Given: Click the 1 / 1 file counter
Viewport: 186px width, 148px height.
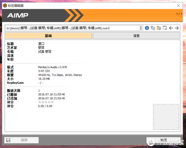Looking at the screenshot, I should click(x=179, y=14).
